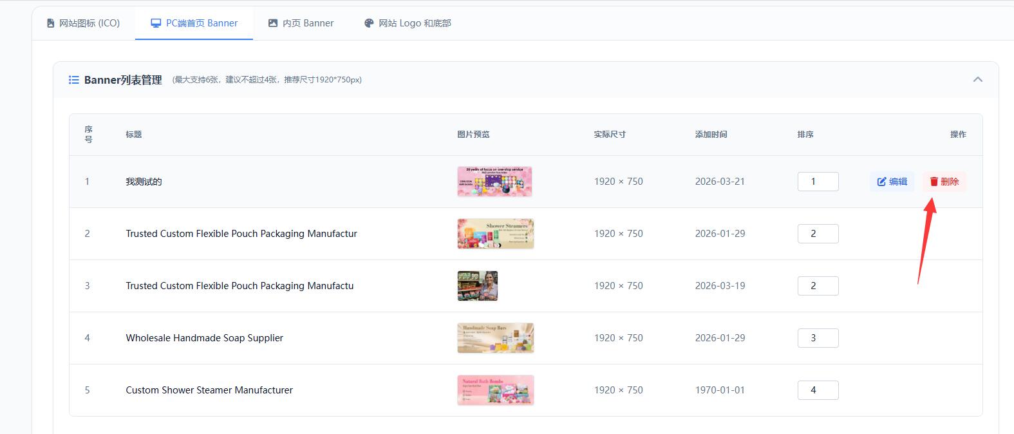Click the pencil edit icon in row 1
Viewport: 1014px width, 434px height.
[x=881, y=182]
